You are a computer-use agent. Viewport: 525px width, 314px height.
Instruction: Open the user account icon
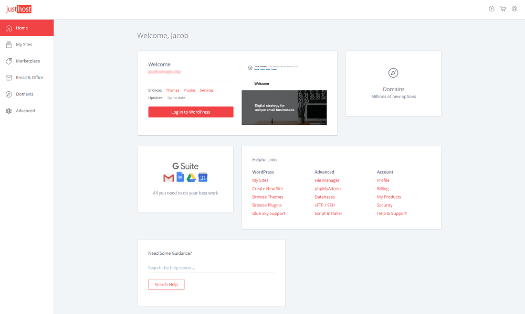coord(514,9)
